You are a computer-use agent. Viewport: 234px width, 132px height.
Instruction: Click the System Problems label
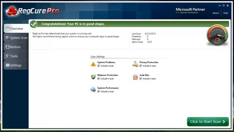(x=106, y=62)
